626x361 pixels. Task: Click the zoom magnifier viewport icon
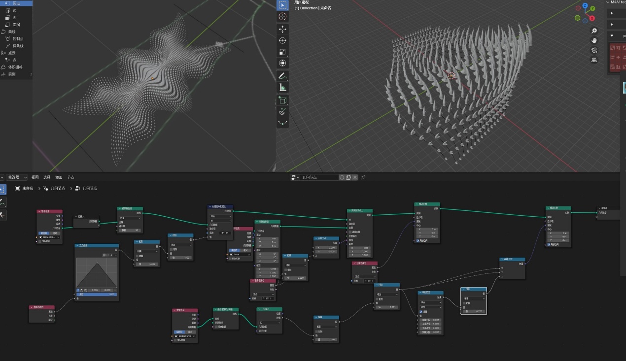[x=594, y=31]
